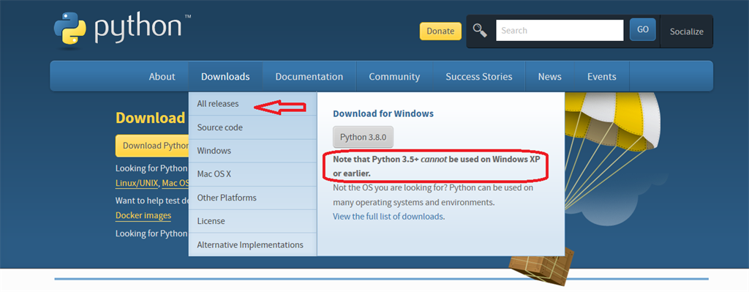Viewport: 749px width, 292px height.
Task: Click the Download for Windows heading
Action: click(x=383, y=113)
